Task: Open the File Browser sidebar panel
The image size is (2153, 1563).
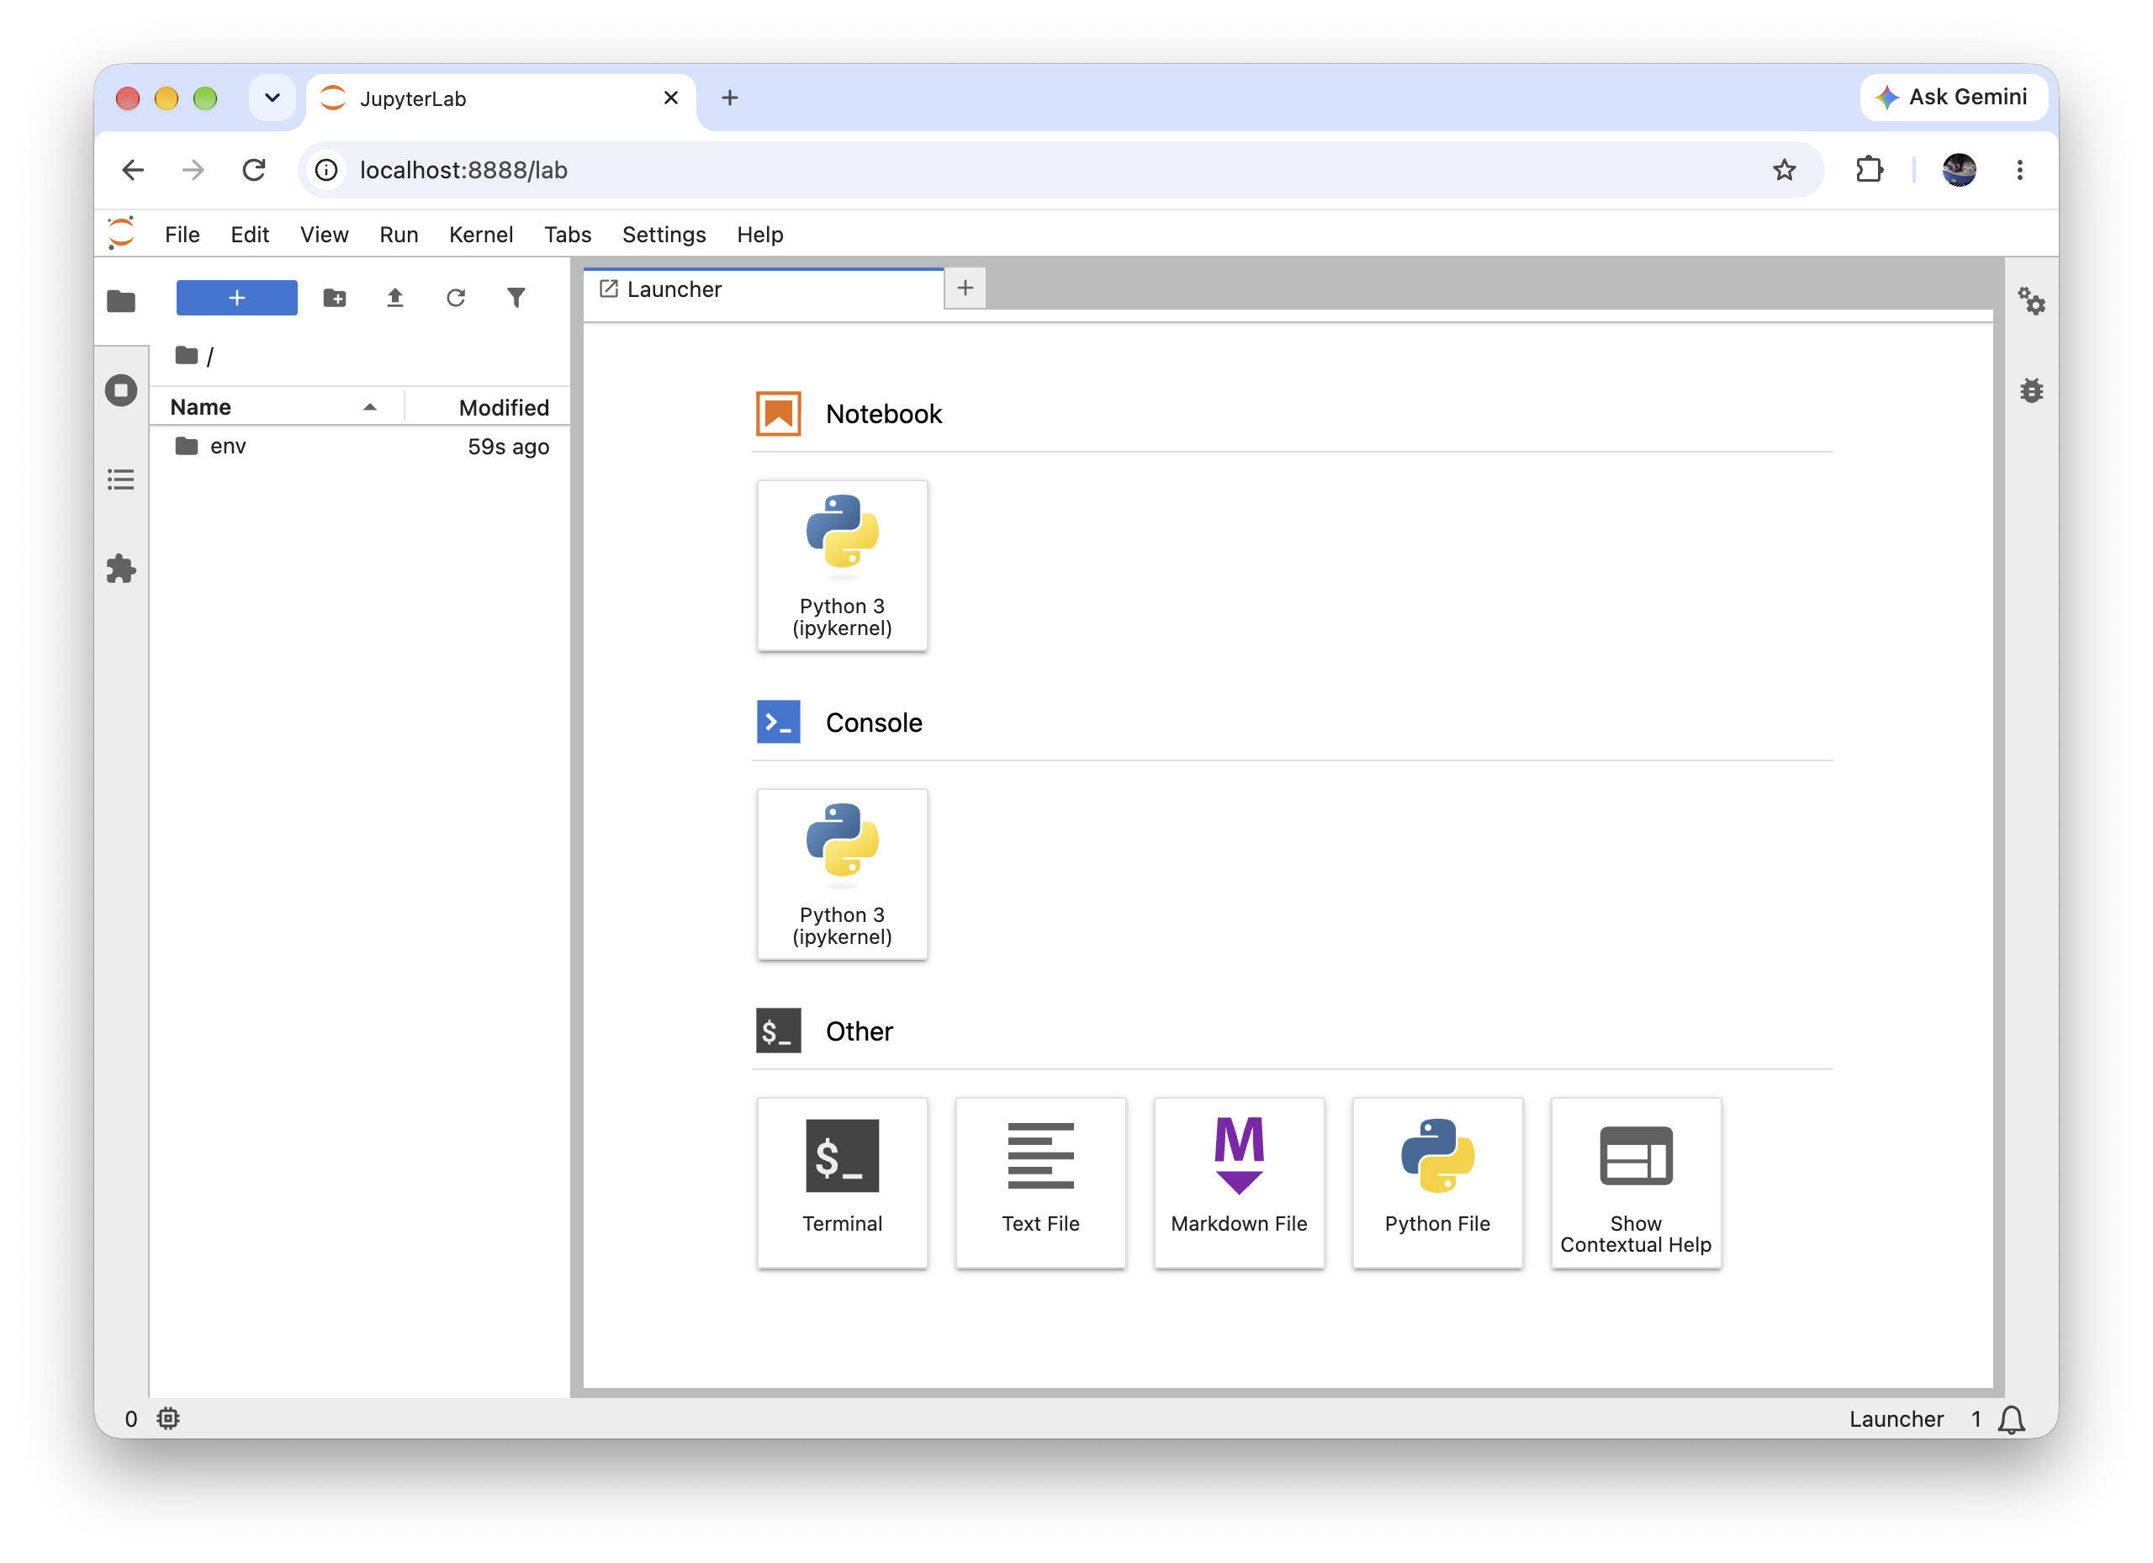Action: coord(121,301)
